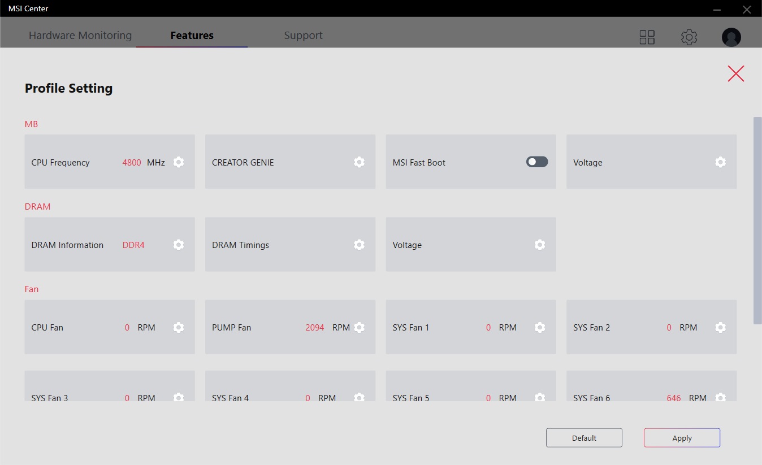Click the Apply button

click(682, 438)
